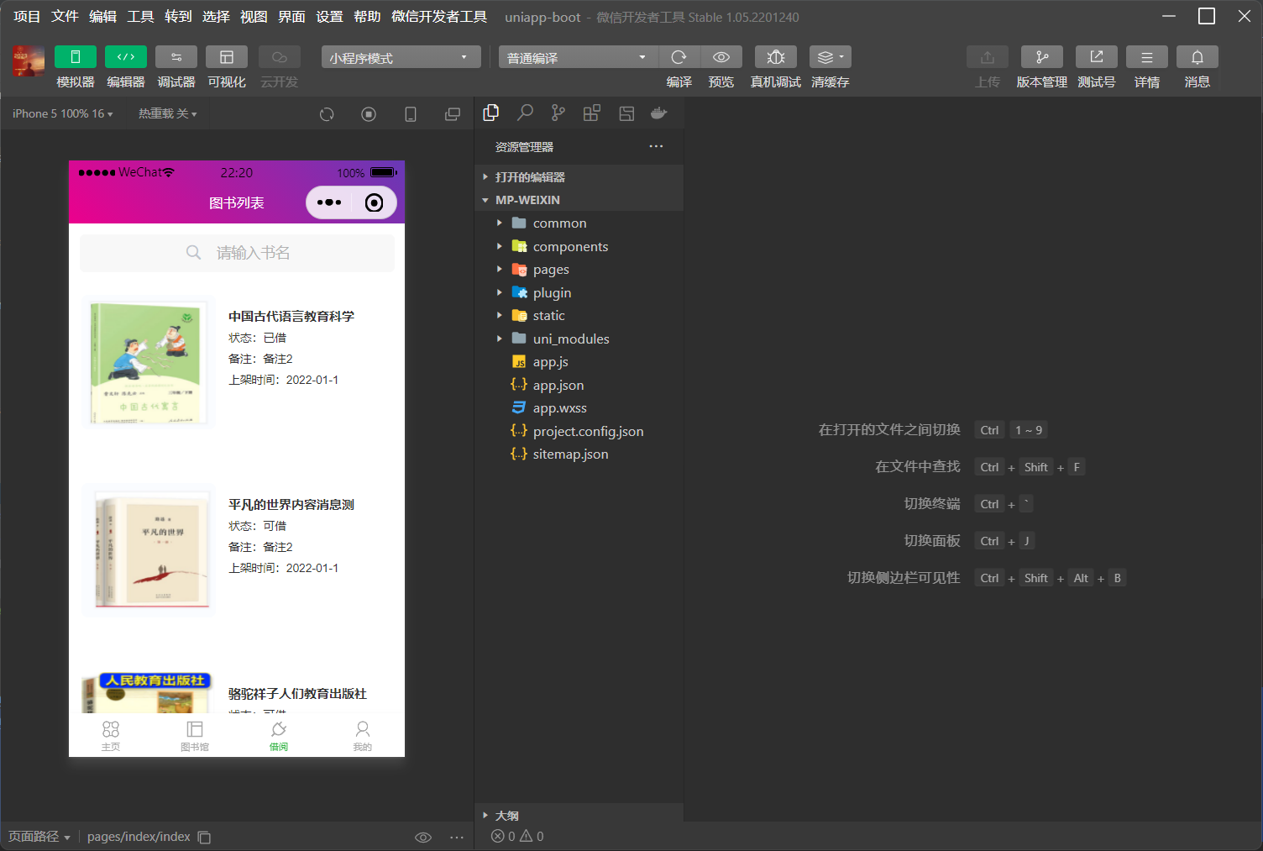The width and height of the screenshot is (1263, 851).
Task: Open the messages (消息) bell
Action: coord(1197,56)
